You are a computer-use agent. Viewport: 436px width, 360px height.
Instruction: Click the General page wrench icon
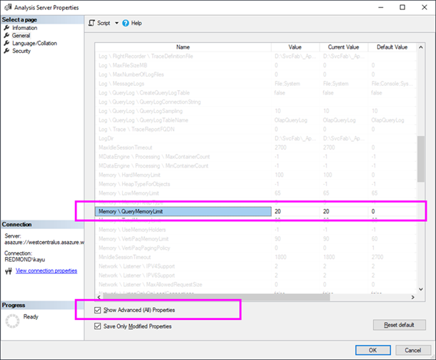pyautogui.click(x=6, y=35)
